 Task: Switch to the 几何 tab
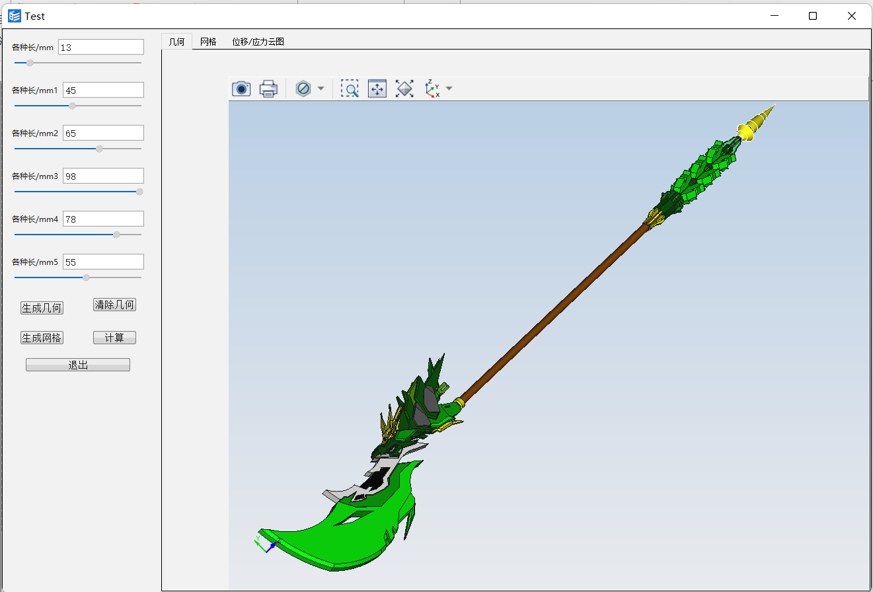176,42
